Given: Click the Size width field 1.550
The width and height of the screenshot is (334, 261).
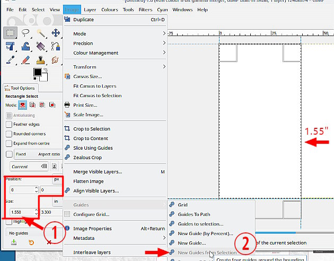Looking at the screenshot, I should click(x=22, y=212).
